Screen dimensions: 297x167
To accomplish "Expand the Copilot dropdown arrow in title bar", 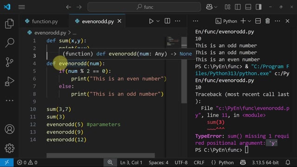I will (x=216, y=7).
